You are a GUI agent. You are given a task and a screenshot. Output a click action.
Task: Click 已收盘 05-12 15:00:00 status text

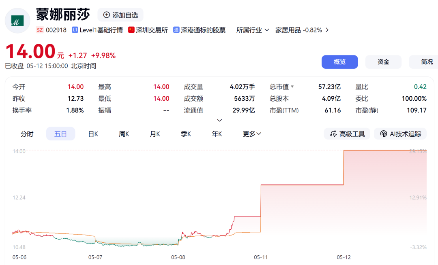51,66
